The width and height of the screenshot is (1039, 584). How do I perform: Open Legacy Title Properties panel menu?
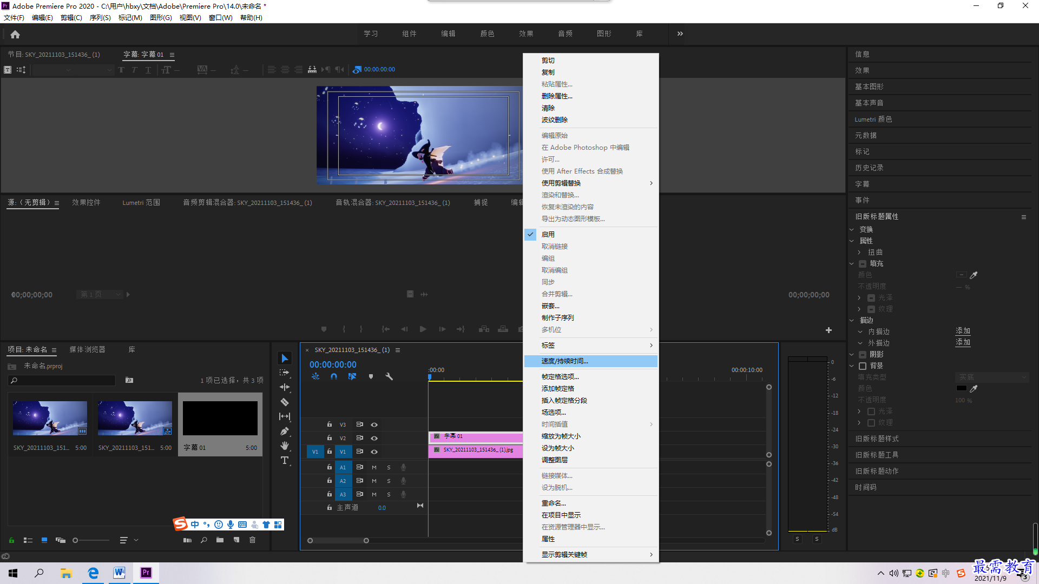[1023, 217]
